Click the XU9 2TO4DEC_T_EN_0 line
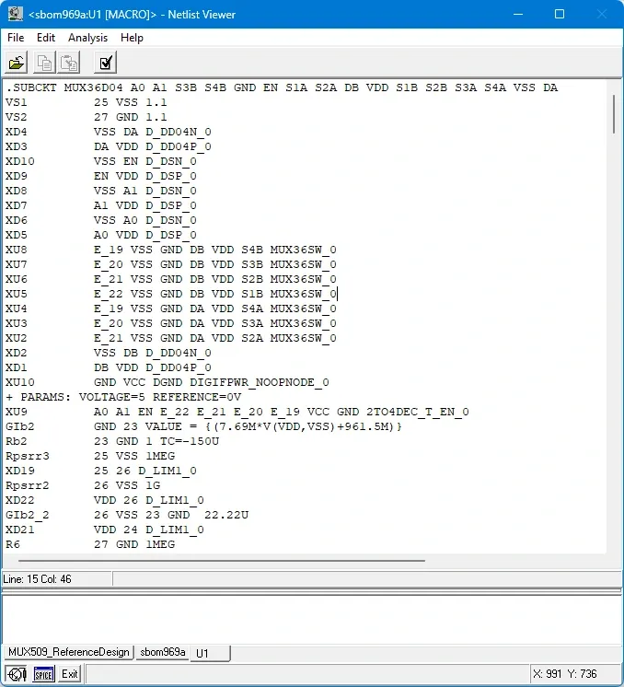Viewport: 624px width, 687px height. (x=237, y=412)
